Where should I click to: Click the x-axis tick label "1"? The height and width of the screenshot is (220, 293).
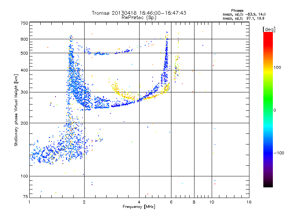click(29, 202)
